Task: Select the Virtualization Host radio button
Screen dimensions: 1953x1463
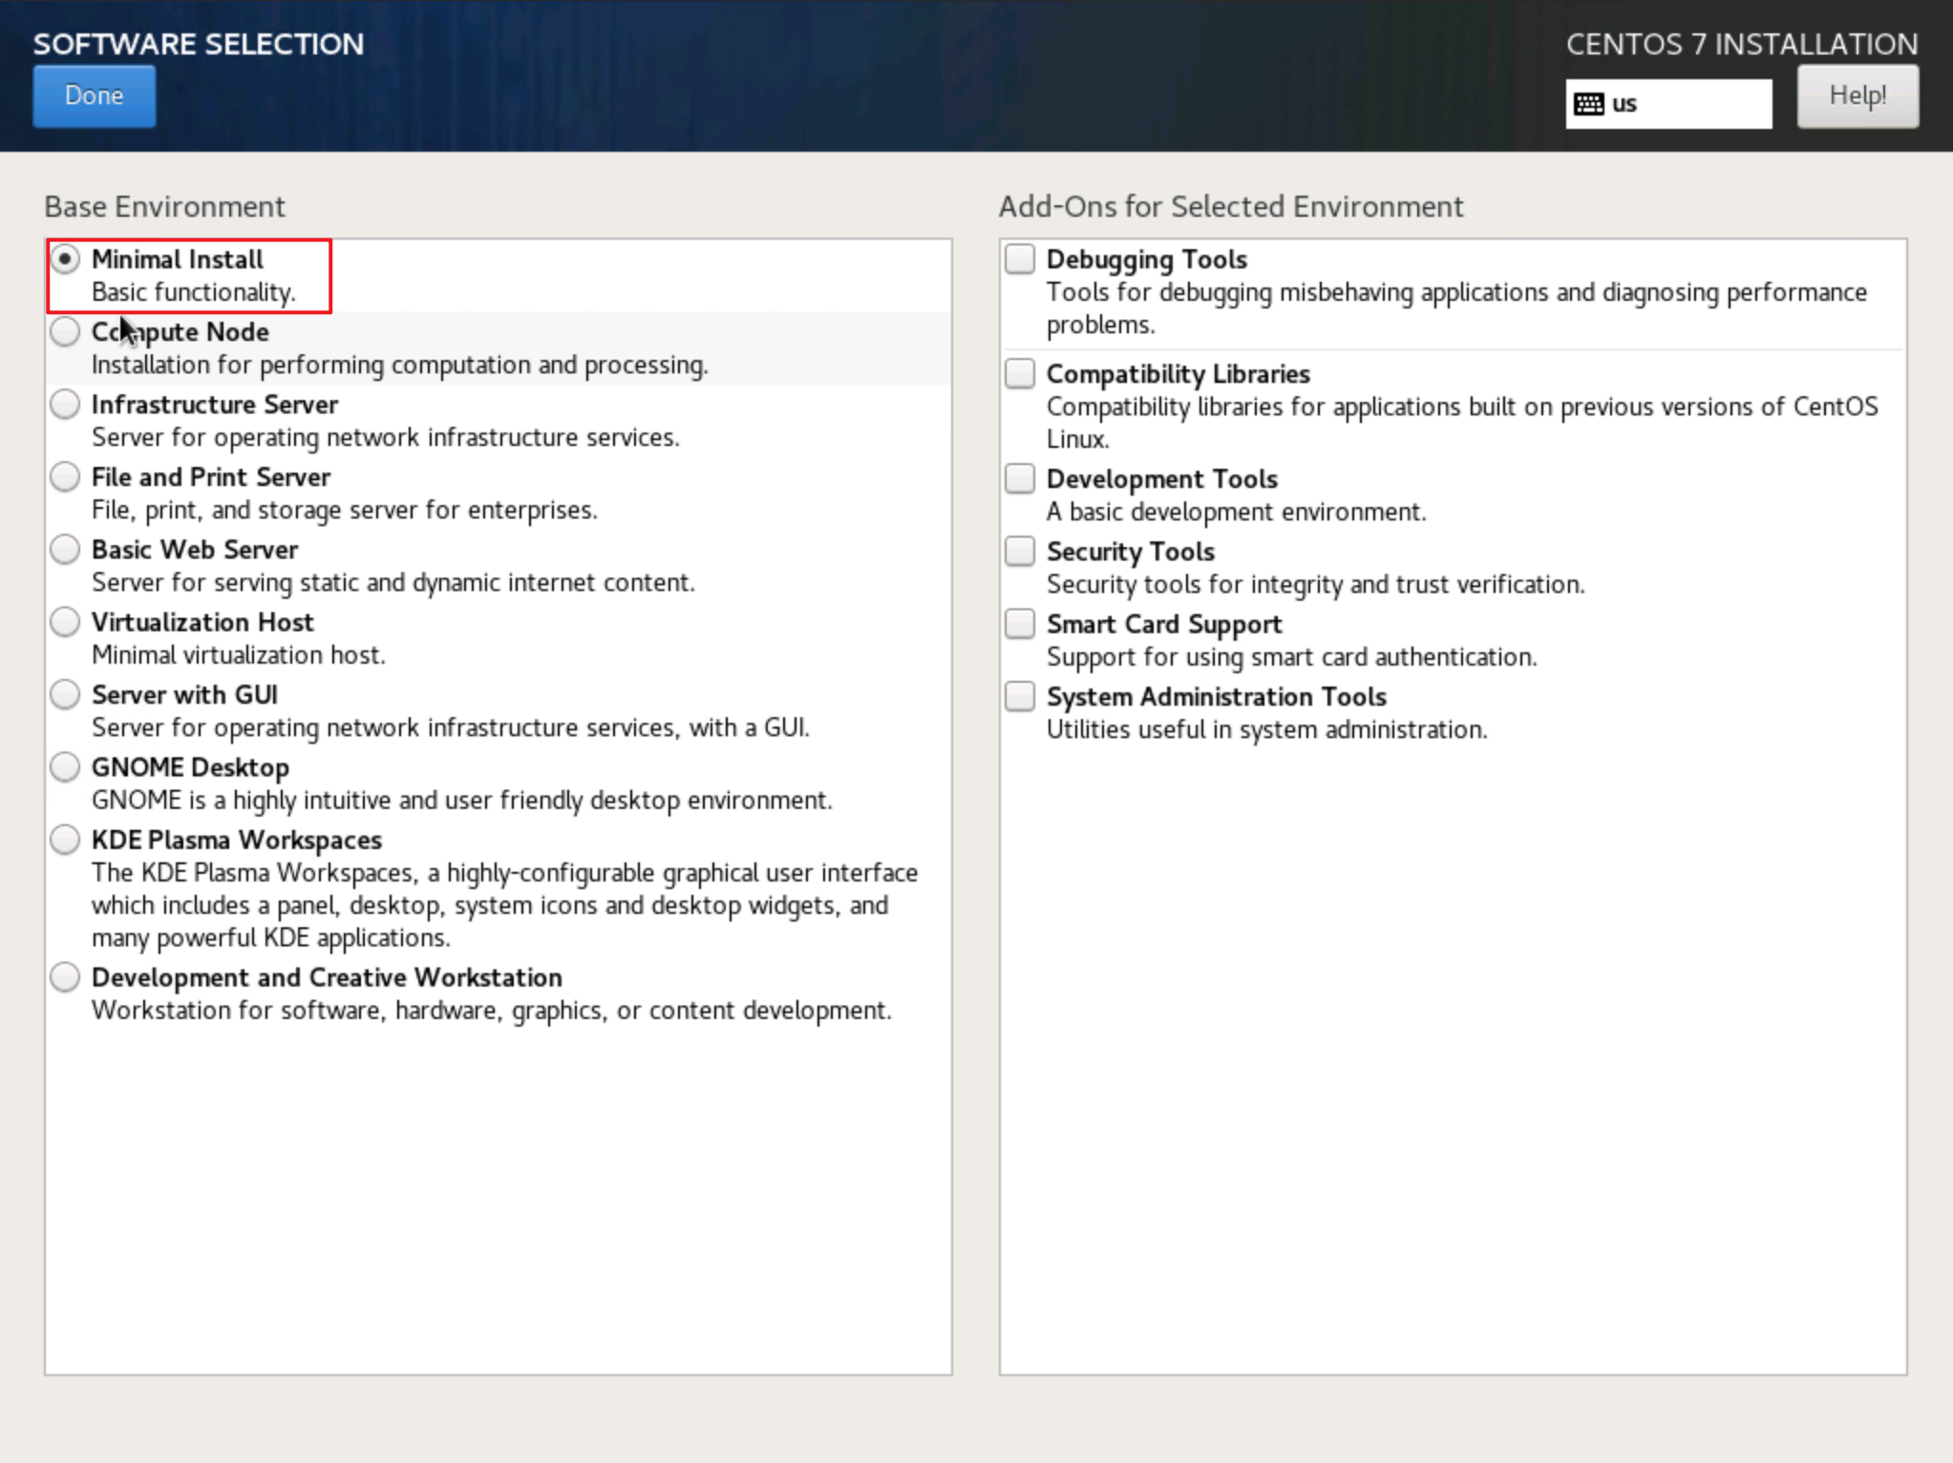Action: 65,622
